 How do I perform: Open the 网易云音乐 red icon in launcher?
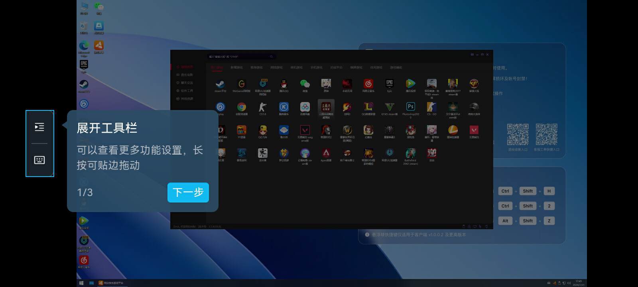pos(368,84)
